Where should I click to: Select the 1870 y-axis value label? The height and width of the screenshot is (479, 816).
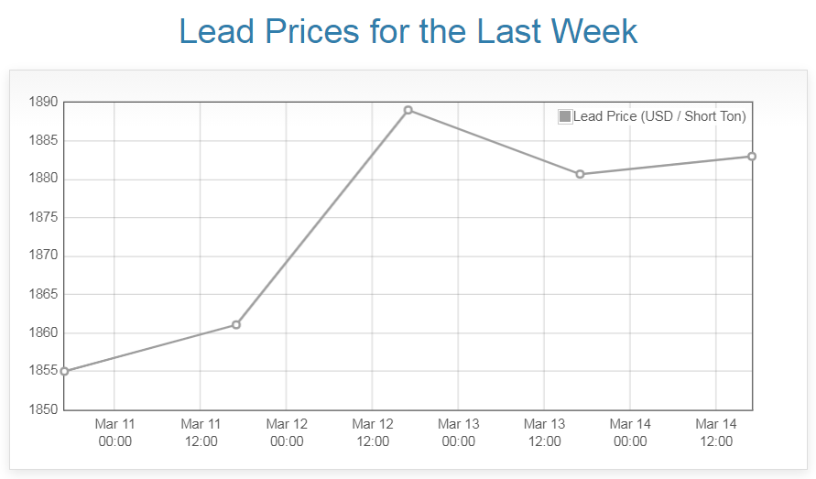tap(43, 256)
